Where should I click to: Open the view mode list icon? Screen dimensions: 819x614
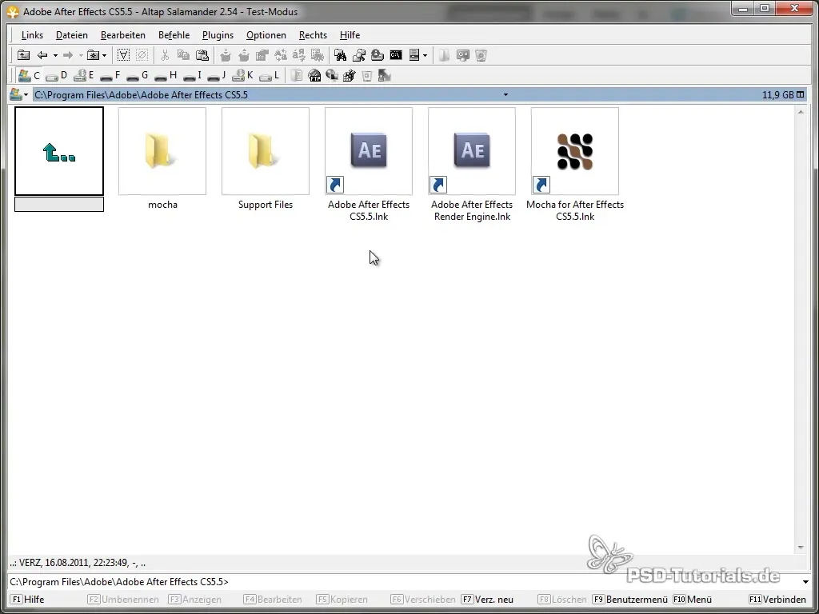(415, 55)
